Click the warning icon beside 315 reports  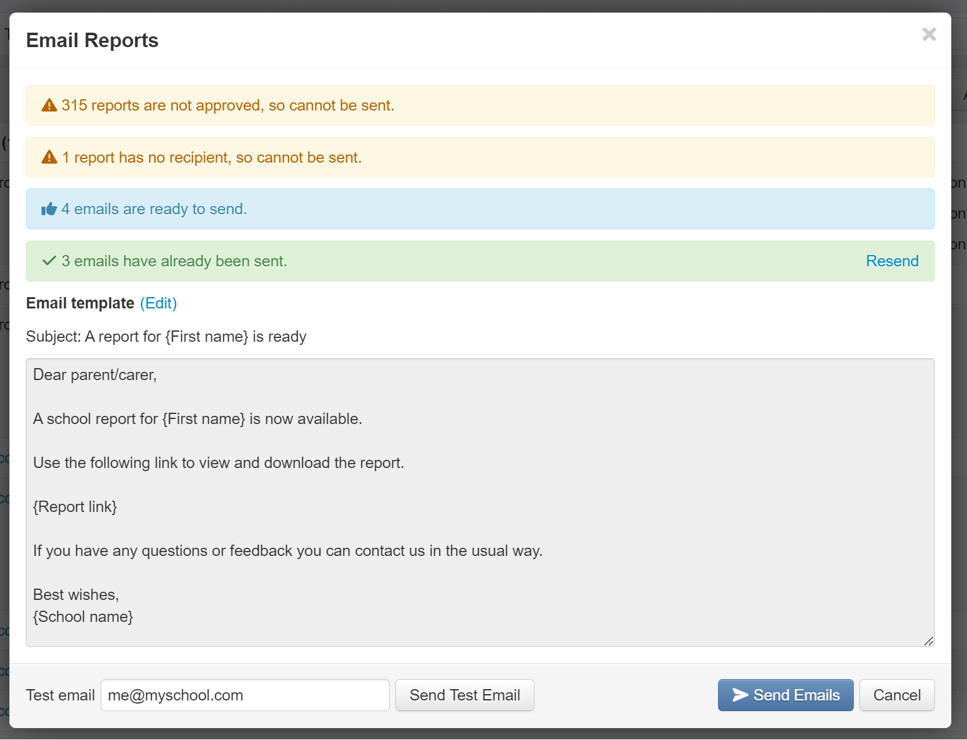(49, 106)
